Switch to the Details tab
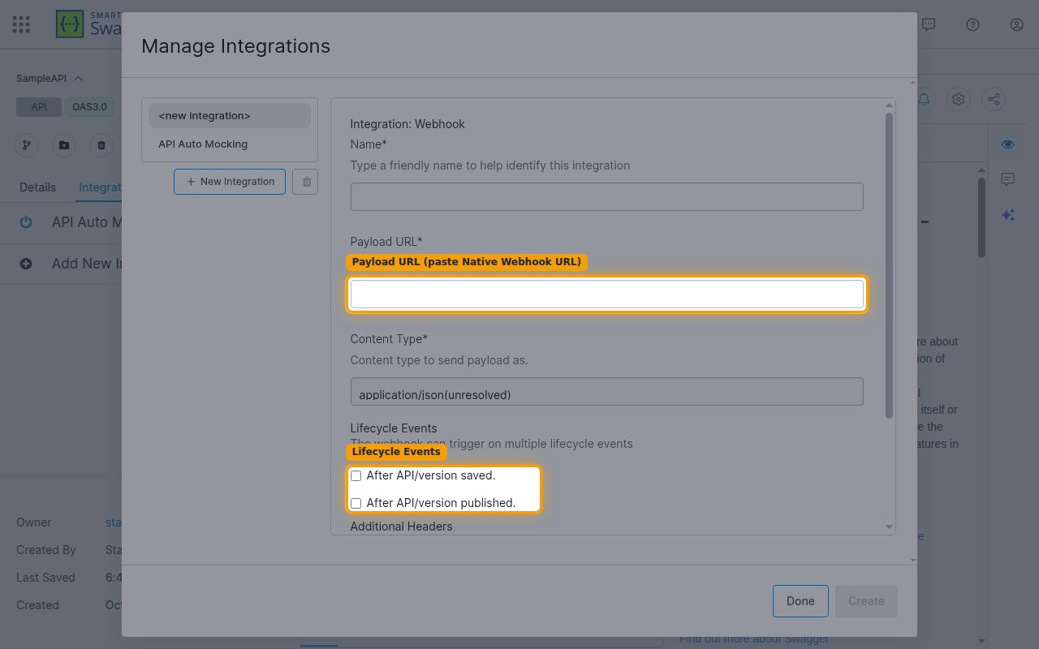The image size is (1039, 649). 37,187
